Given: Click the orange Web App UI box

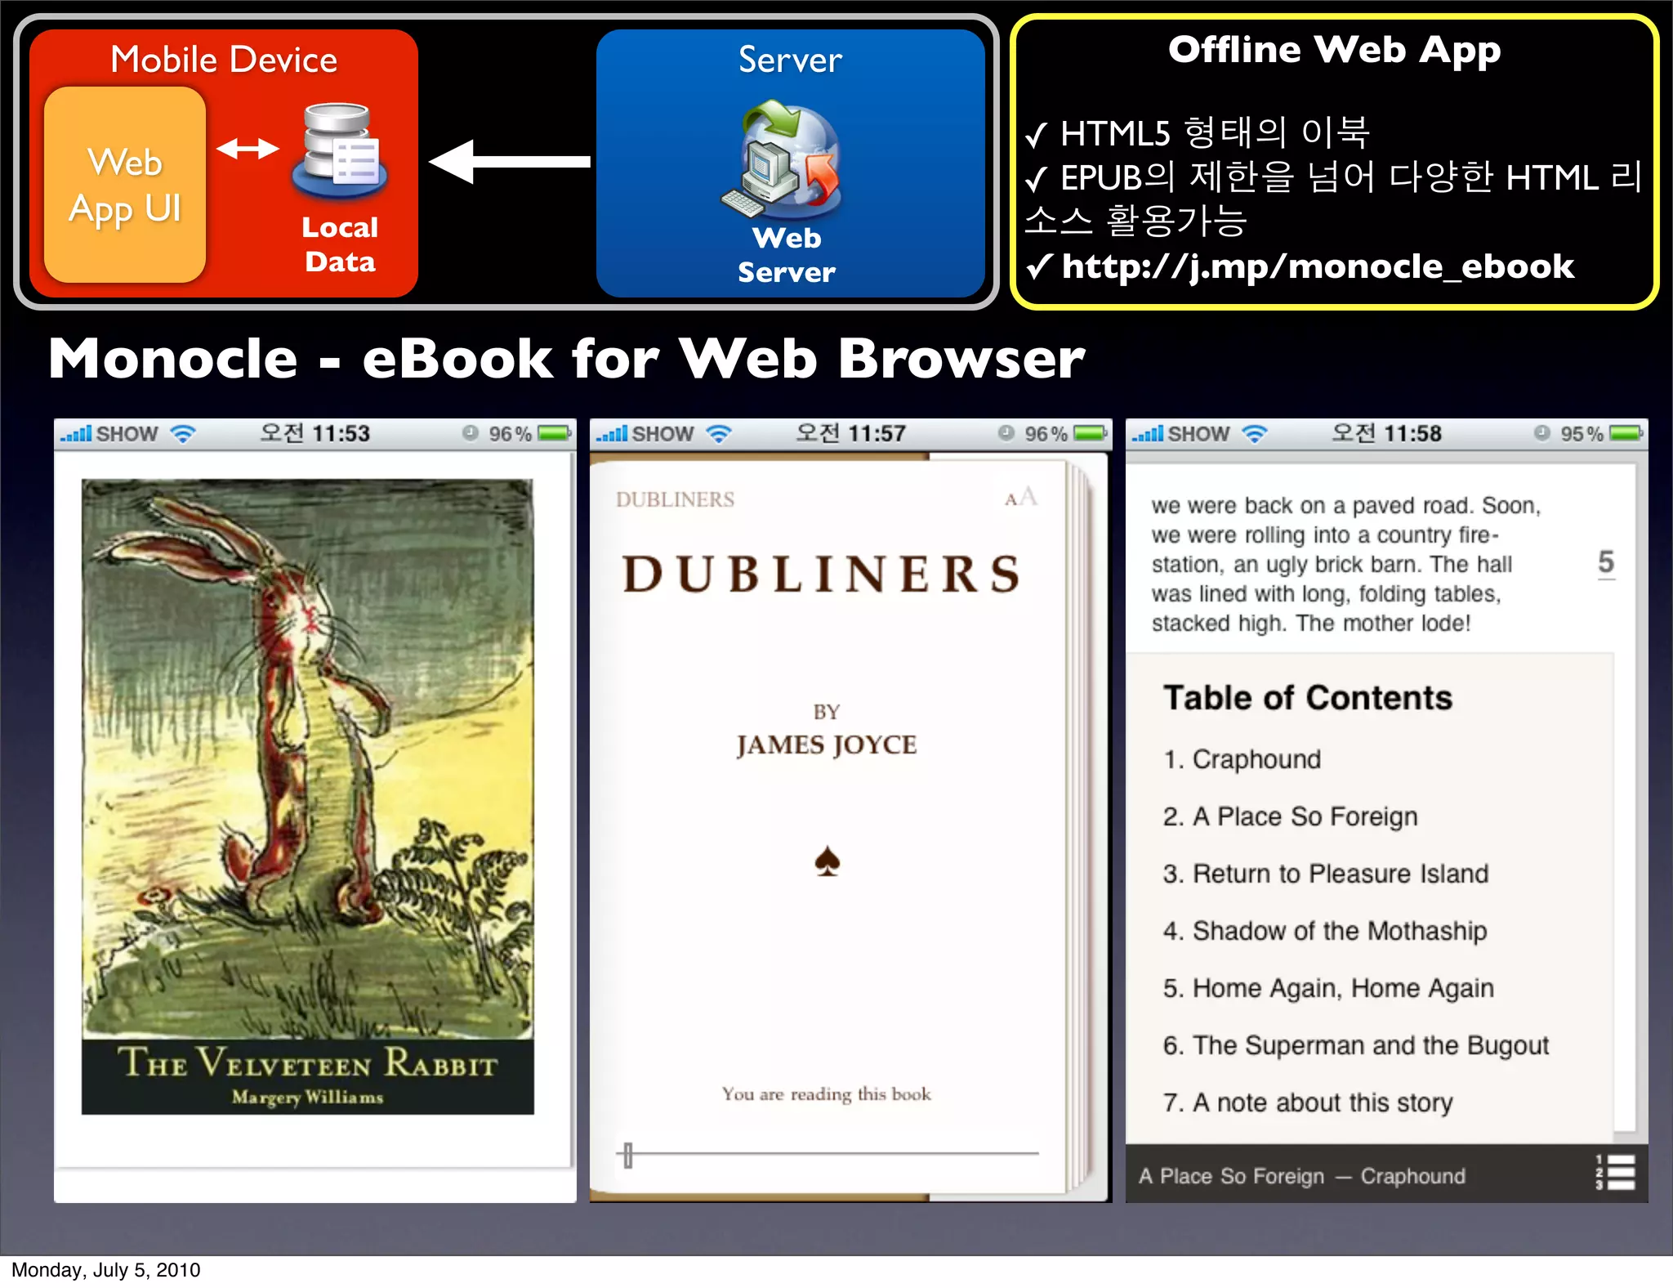Looking at the screenshot, I should (x=125, y=186).
